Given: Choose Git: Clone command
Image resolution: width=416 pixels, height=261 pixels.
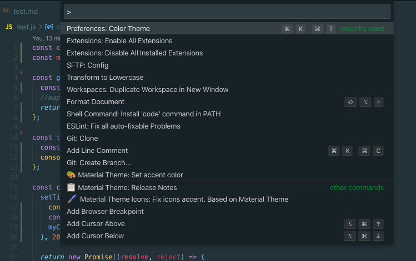Looking at the screenshot, I should [227, 138].
